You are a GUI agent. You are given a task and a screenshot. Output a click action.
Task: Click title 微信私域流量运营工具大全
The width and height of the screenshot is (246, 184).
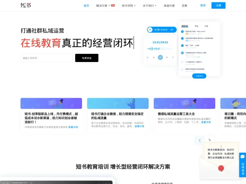pyautogui.click(x=176, y=114)
